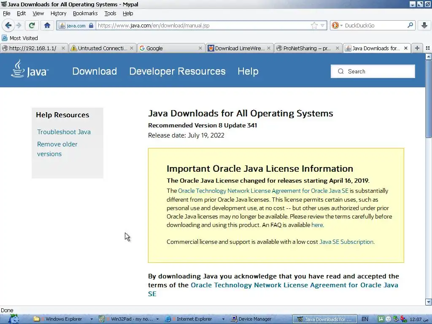The image size is (432, 324).
Task: Bookmark page with the star icon
Action: (314, 26)
